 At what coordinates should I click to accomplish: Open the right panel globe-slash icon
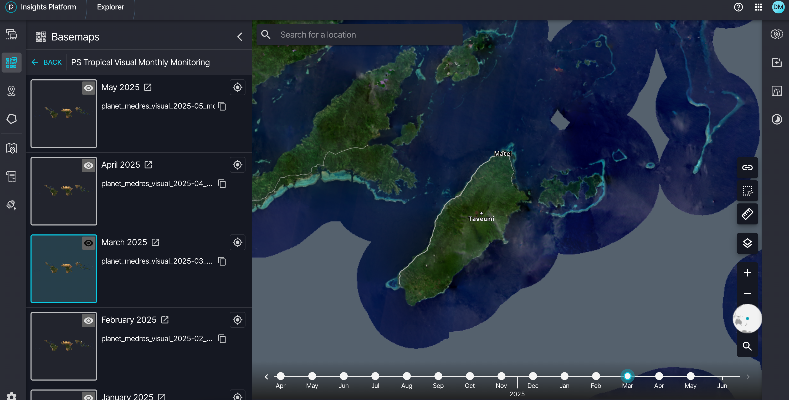[x=777, y=34]
